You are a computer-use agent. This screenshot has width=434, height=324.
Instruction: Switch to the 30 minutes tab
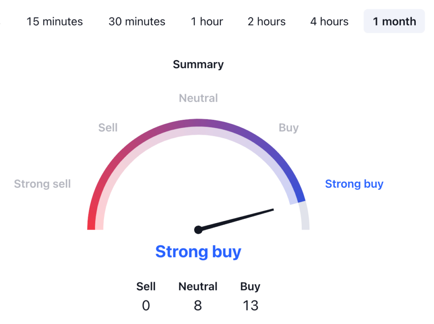[137, 22]
